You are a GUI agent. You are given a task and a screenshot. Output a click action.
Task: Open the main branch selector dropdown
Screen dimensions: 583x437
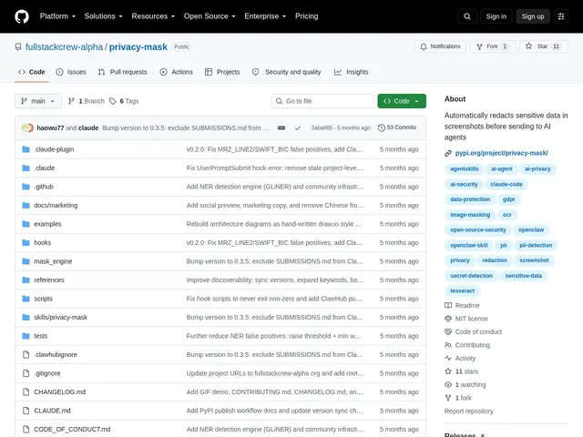point(38,101)
